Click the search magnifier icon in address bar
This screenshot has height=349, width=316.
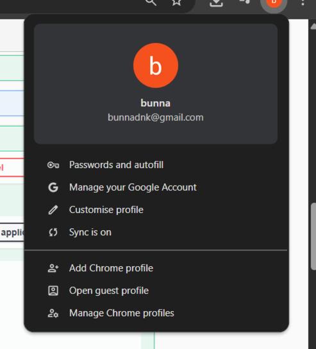pos(151,2)
